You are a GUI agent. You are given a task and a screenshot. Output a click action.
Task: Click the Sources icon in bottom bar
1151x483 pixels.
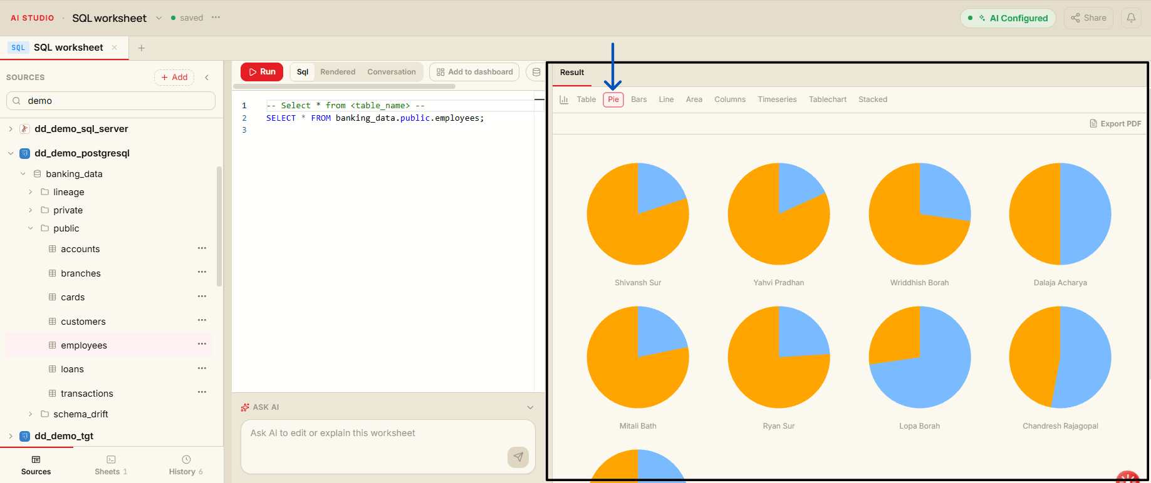click(x=36, y=460)
